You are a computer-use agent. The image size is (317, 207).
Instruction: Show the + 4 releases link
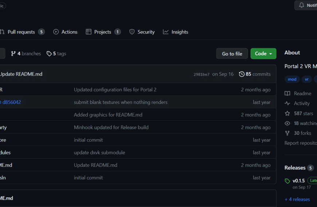[x=297, y=199]
